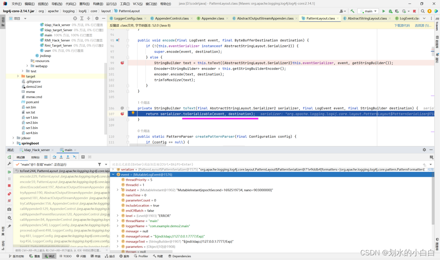Image resolution: width=440 pixels, height=260 pixels.
Task: Resume program in debug sidebar
Action: [x=9, y=172]
